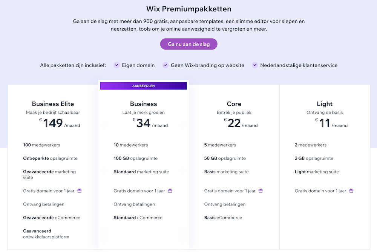Click checkmark beside 'Geen Wix-branding op website'
Screen dimensions: 377x252
[x=166, y=65]
